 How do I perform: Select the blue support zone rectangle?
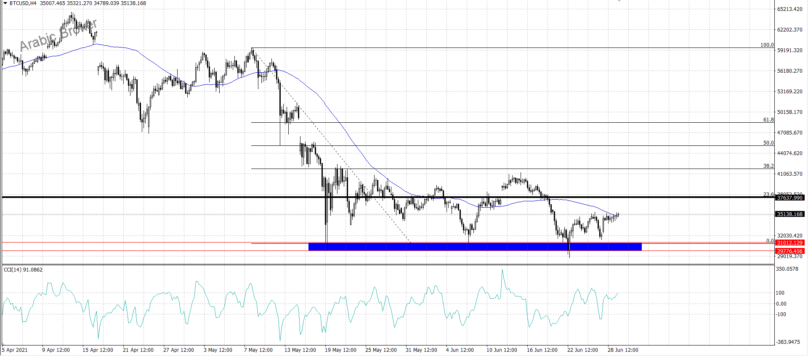(x=475, y=247)
